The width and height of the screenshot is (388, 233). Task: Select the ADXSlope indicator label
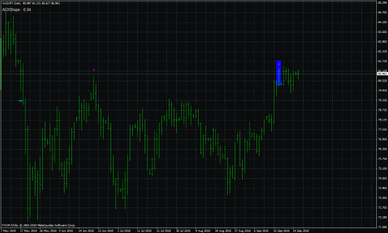(17, 10)
